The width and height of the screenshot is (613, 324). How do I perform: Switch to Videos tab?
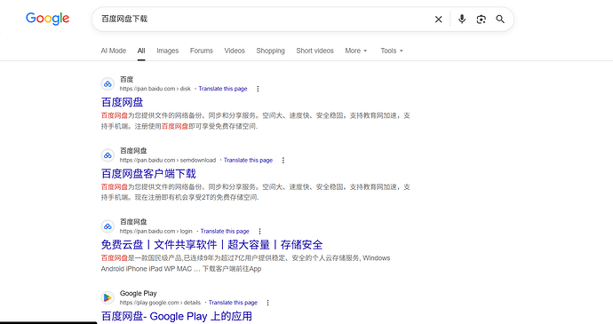[x=235, y=51]
